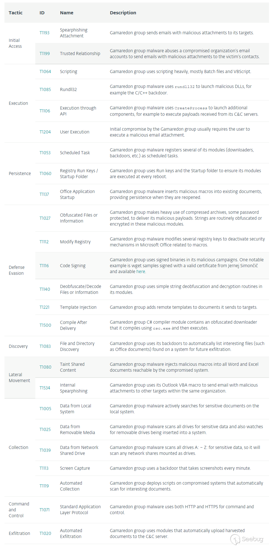Open the T1199 Trusted Relationship ID link
This screenshot has width=271, height=547.
tap(45, 54)
